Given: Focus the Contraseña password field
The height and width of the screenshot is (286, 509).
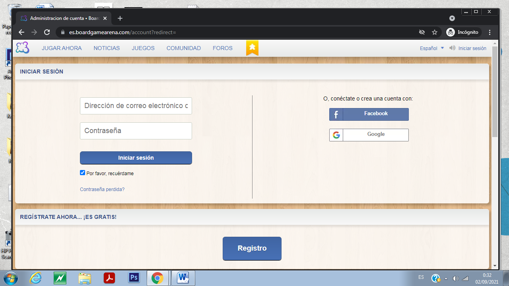Looking at the screenshot, I should click(136, 131).
